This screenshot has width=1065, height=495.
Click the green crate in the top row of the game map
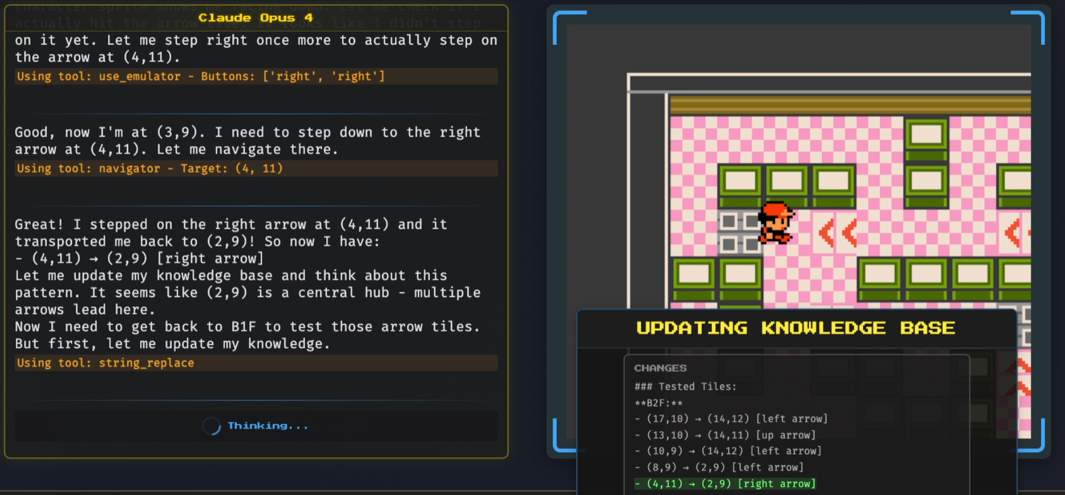[x=926, y=139]
